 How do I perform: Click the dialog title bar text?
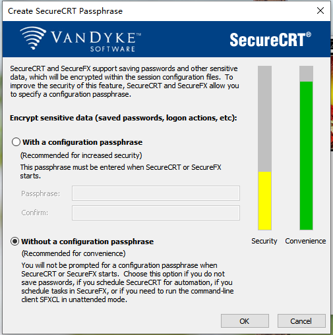tap(65, 11)
